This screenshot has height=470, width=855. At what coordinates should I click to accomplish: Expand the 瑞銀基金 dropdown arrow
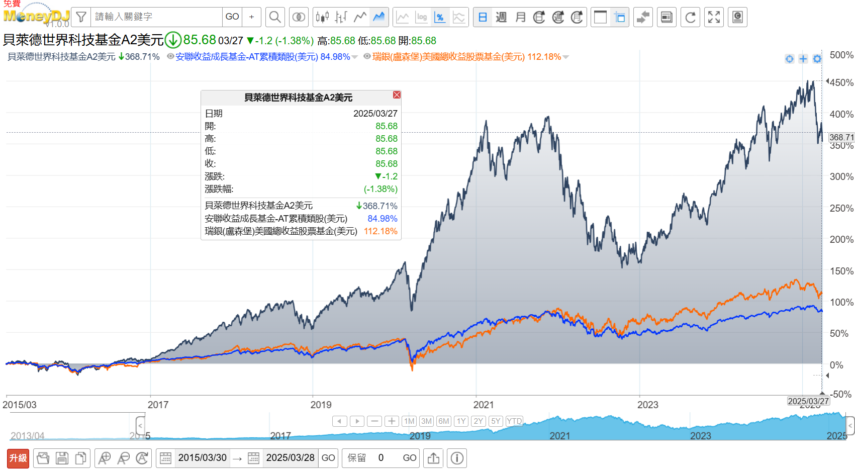[x=566, y=57]
